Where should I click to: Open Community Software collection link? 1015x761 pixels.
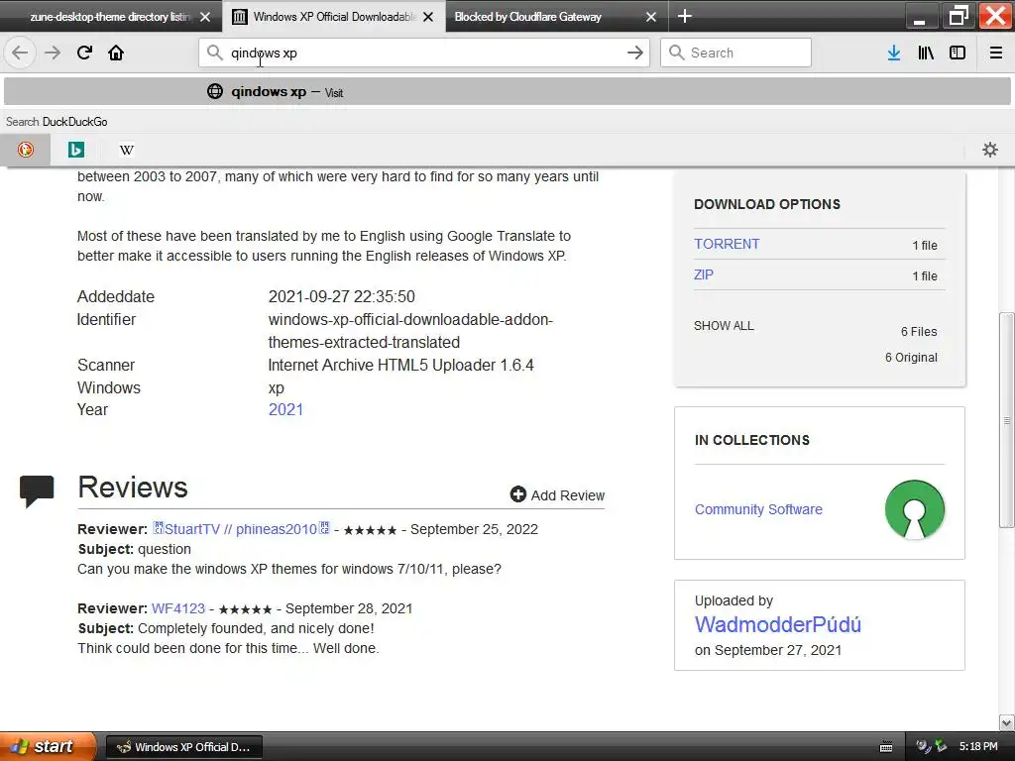758,509
